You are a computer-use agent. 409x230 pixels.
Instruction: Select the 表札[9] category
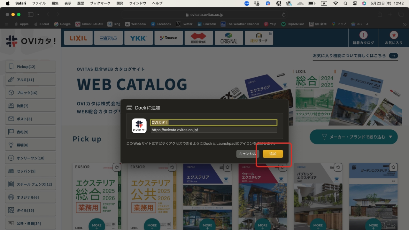[30, 132]
